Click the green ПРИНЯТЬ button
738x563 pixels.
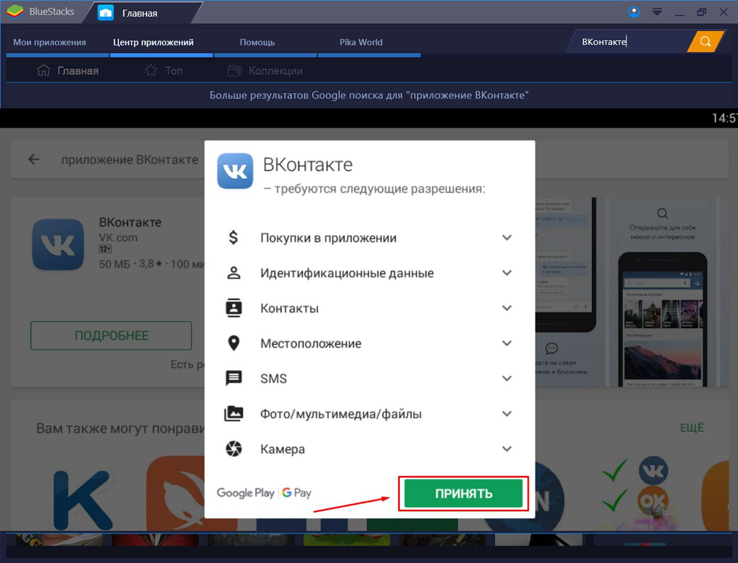464,493
